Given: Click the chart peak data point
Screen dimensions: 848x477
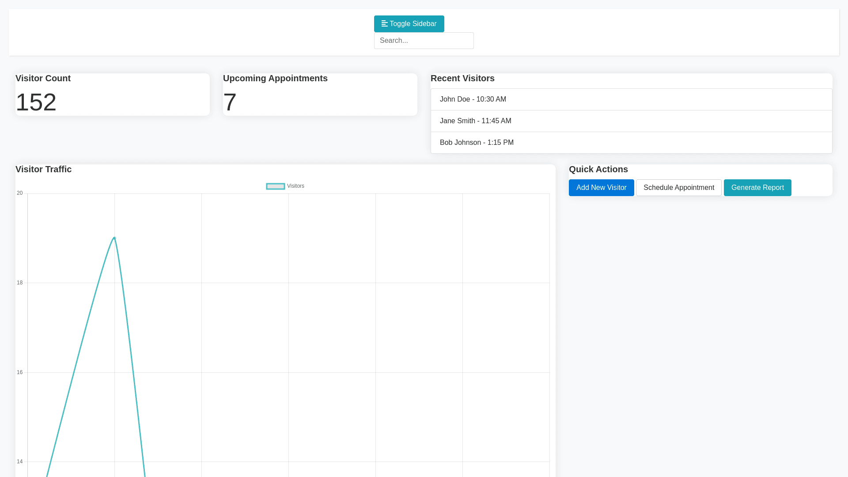Looking at the screenshot, I should (x=114, y=238).
